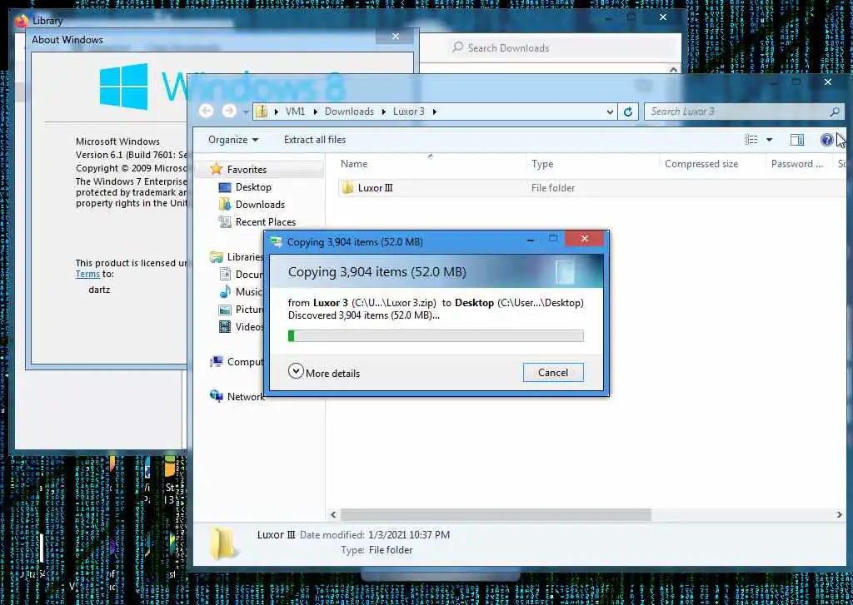The width and height of the screenshot is (853, 605).
Task: Open address bar history dropdown
Action: (x=610, y=112)
